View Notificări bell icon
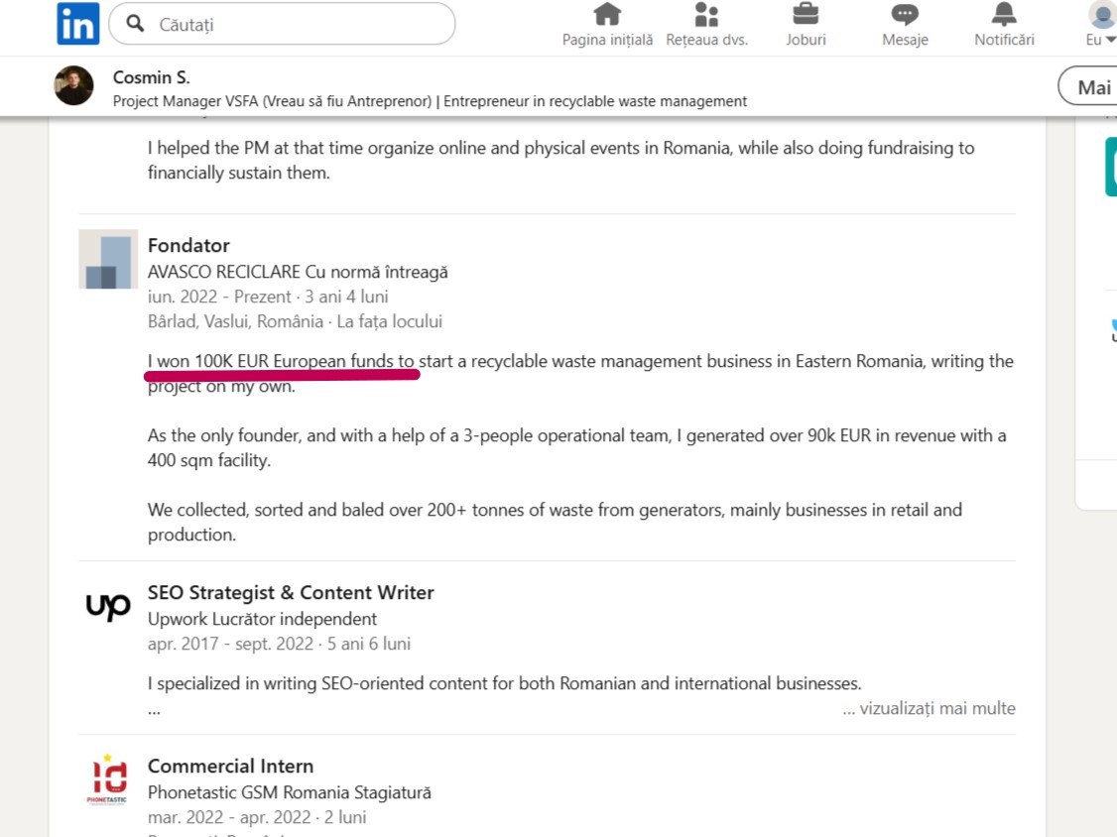 [x=1004, y=14]
